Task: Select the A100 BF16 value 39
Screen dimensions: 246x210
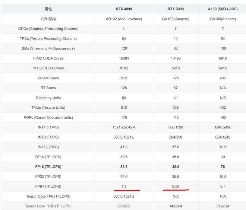Action: tap(223, 157)
